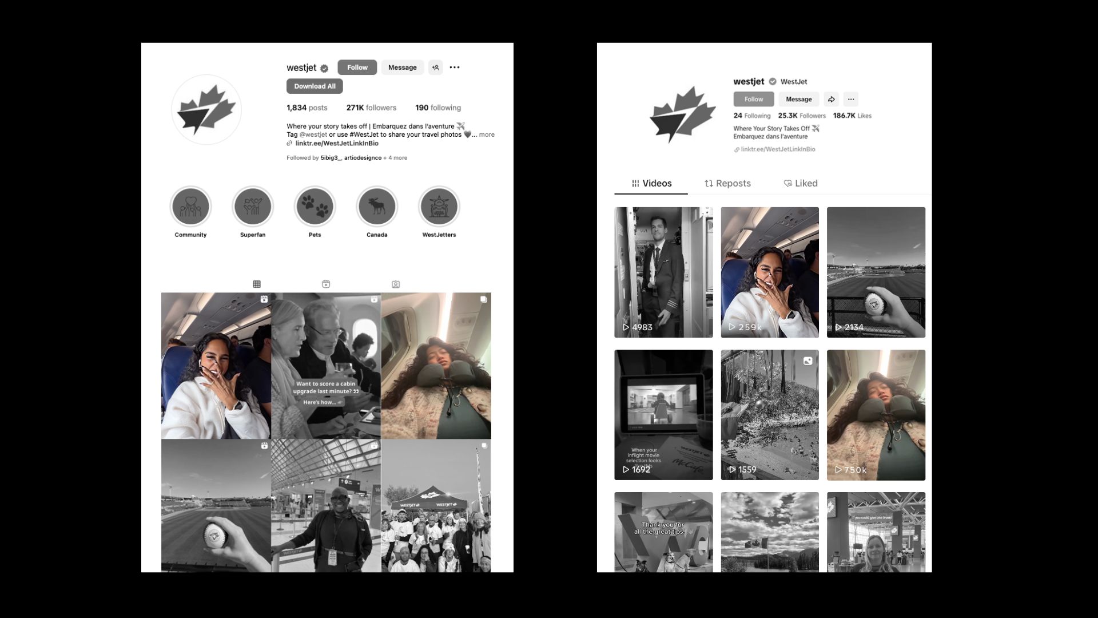Switch to the TikTok Reposts tab
Image resolution: width=1098 pixels, height=618 pixels.
[x=727, y=183]
